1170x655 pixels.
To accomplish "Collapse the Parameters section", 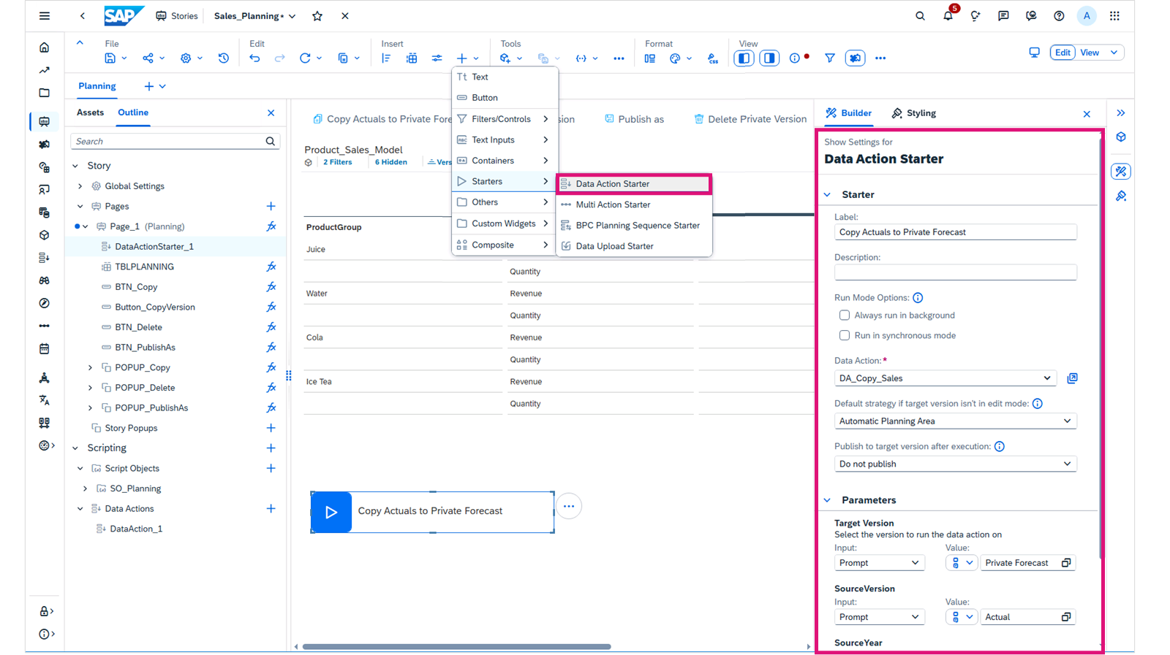I will [828, 500].
